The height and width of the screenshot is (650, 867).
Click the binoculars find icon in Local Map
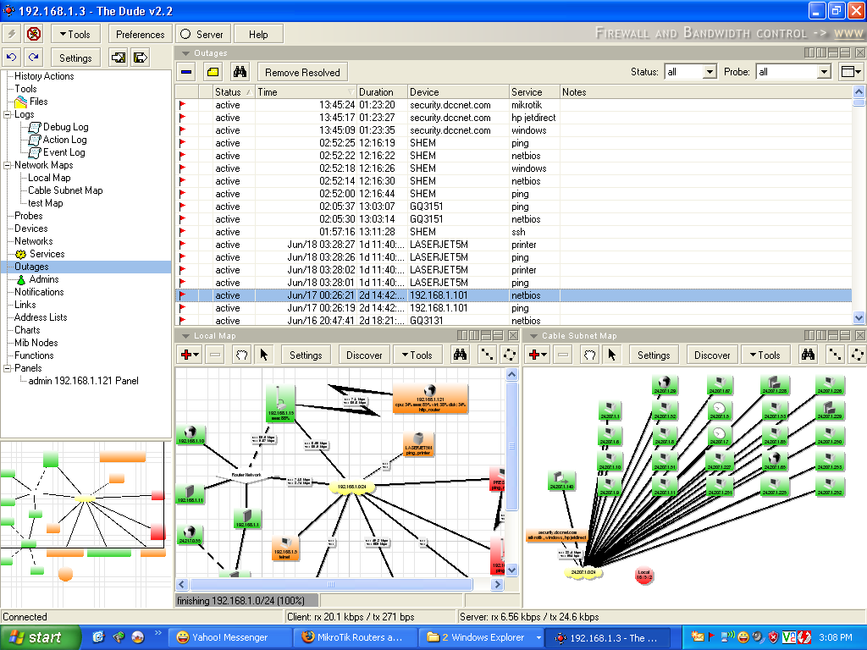[460, 355]
